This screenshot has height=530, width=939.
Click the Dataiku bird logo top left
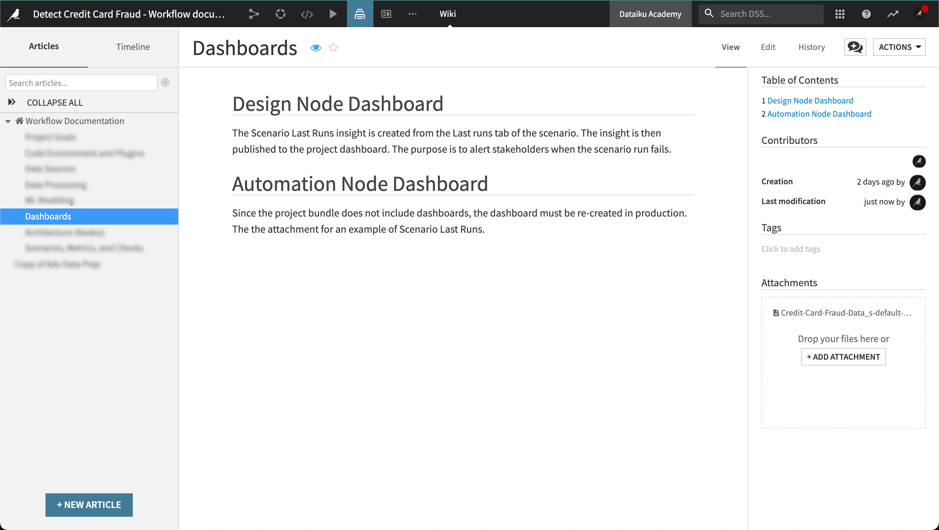point(13,14)
